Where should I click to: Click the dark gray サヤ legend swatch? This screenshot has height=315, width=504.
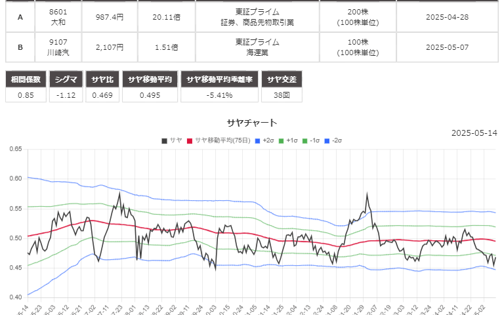[164, 141]
